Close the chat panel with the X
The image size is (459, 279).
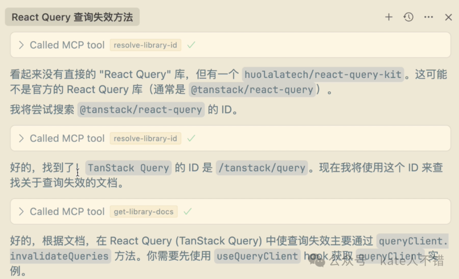(x=448, y=17)
